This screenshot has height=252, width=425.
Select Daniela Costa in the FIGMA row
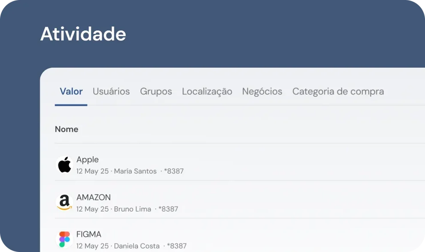[137, 246]
